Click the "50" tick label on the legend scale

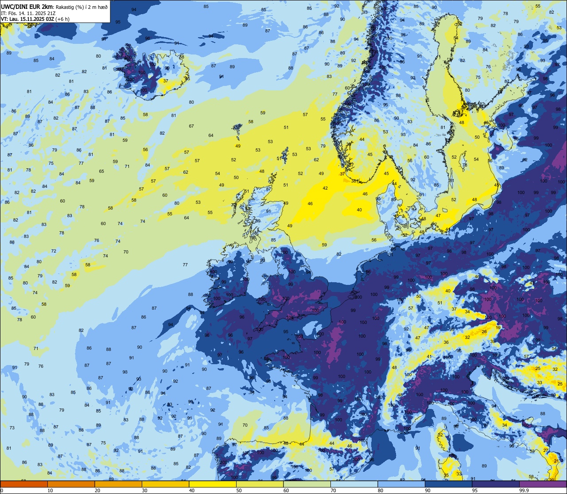point(239,490)
